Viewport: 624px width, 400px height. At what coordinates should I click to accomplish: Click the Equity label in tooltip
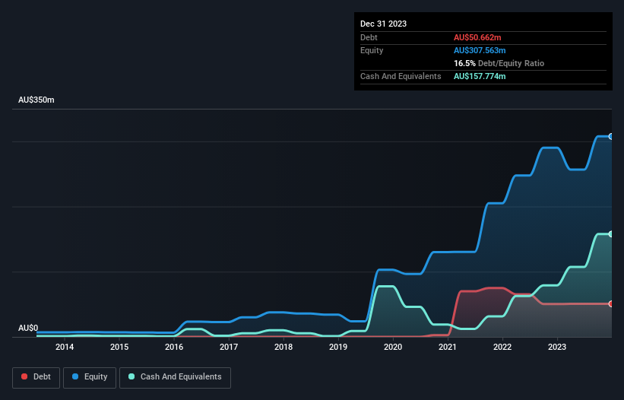(372, 50)
